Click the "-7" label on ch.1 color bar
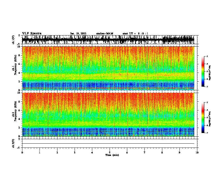 pos(207,87)
